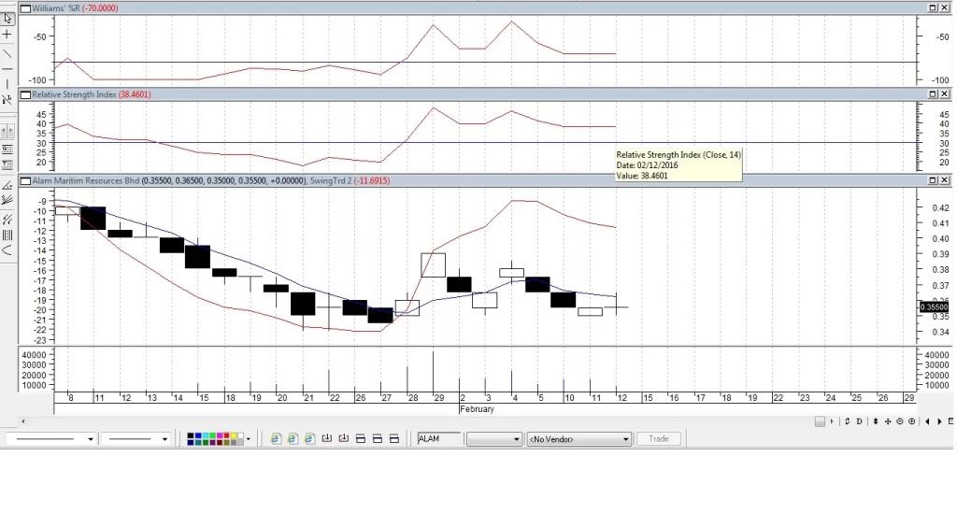Select the Gann fan lines tool

click(x=7, y=200)
